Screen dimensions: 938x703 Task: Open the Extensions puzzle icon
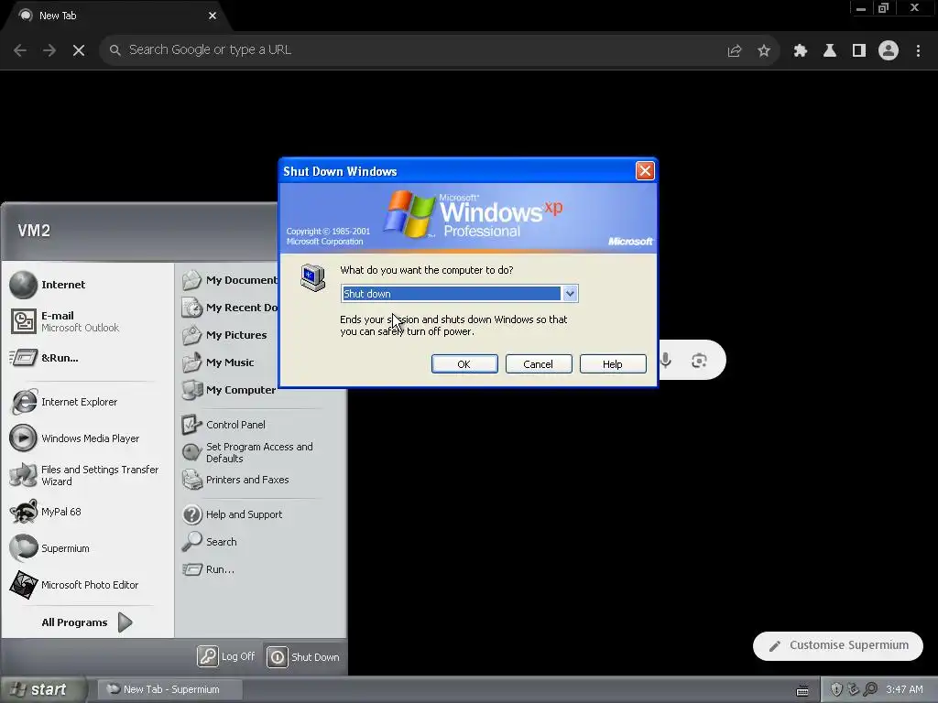[x=801, y=51]
